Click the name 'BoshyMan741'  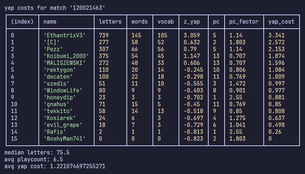64,139
